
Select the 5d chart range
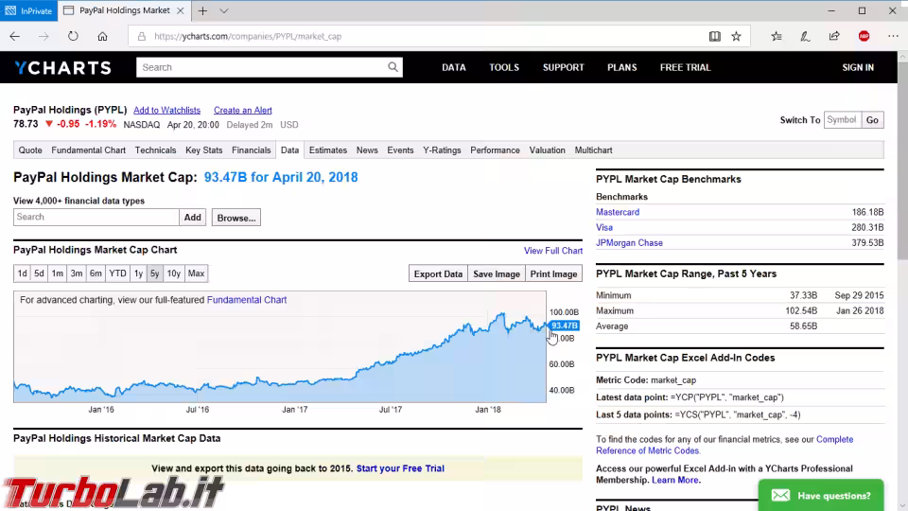39,273
